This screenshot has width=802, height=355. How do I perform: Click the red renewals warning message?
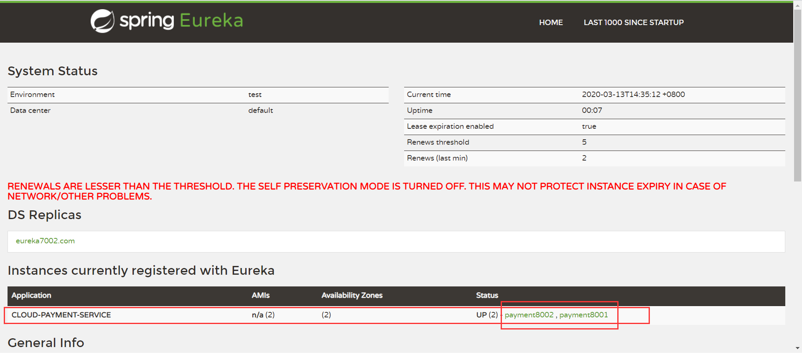[367, 192]
